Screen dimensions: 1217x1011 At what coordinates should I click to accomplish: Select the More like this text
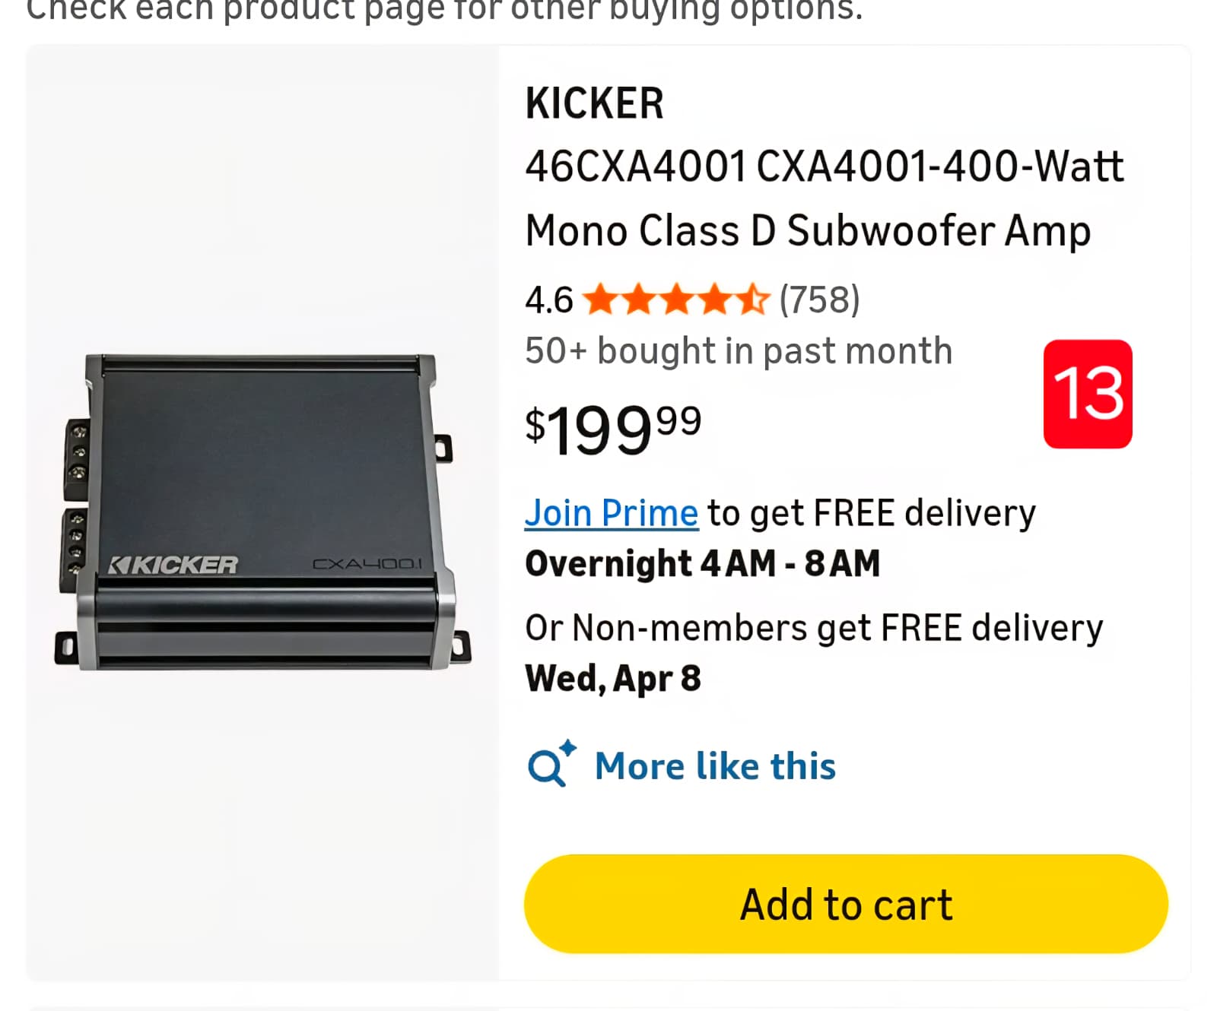coord(715,765)
